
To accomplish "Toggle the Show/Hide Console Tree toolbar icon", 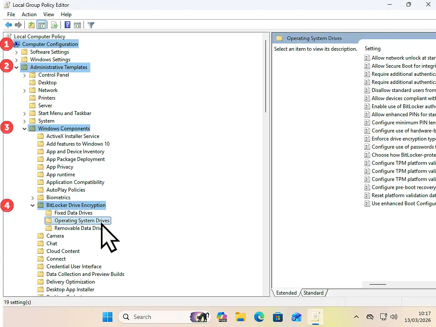I will point(41,25).
